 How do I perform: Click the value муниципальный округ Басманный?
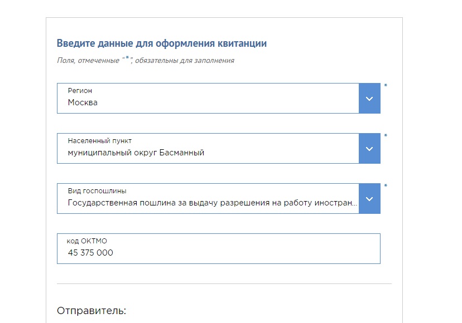point(136,153)
